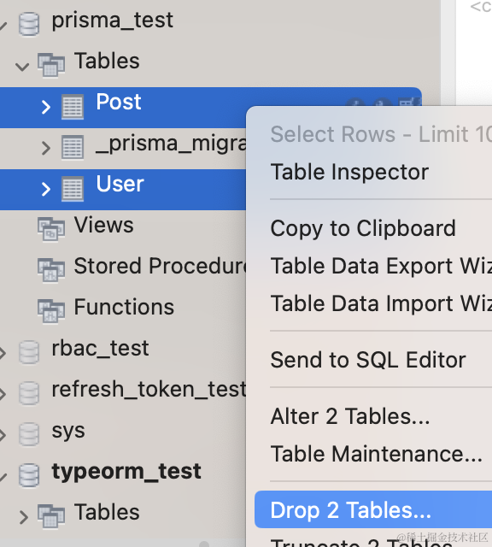Click the Tables folder icon under prisma_test
Viewport: 492px width, 547px height.
[x=51, y=65]
